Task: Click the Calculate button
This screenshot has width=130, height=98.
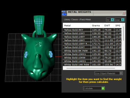Action: tap(94, 88)
